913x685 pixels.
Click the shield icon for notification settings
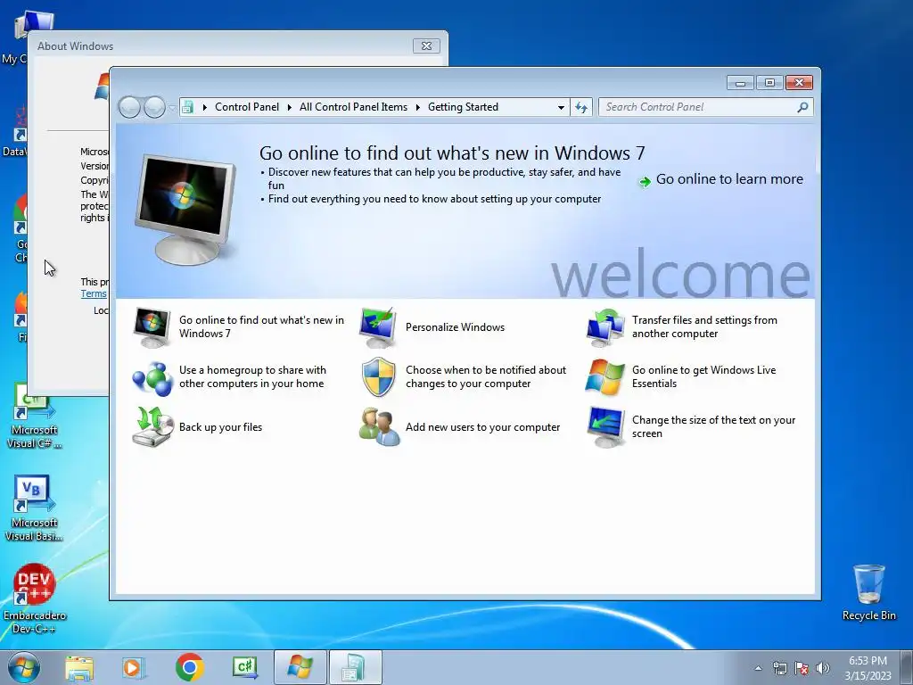[x=378, y=377]
